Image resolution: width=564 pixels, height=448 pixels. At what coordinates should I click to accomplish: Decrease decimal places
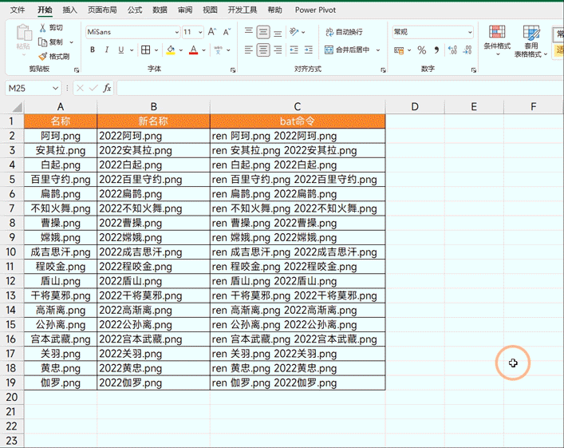click(467, 50)
